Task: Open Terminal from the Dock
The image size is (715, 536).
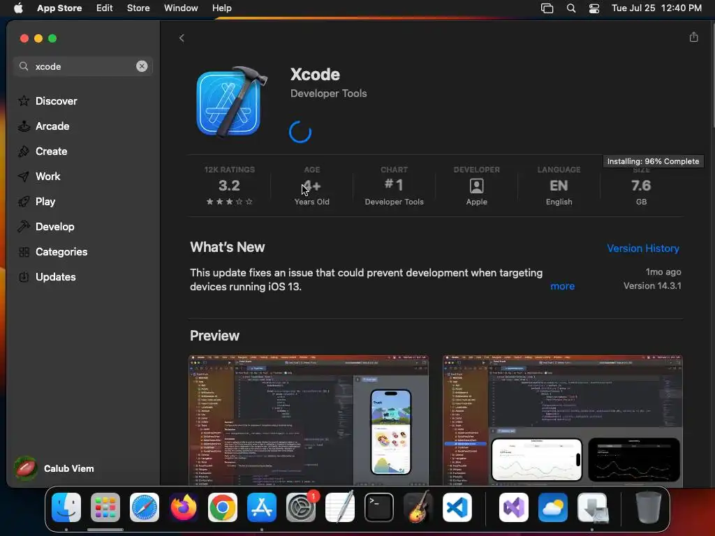Action: (x=379, y=507)
